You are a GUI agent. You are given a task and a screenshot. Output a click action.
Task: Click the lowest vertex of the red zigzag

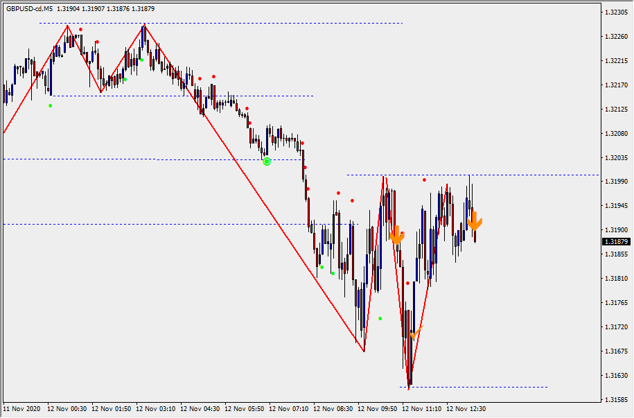tap(409, 390)
